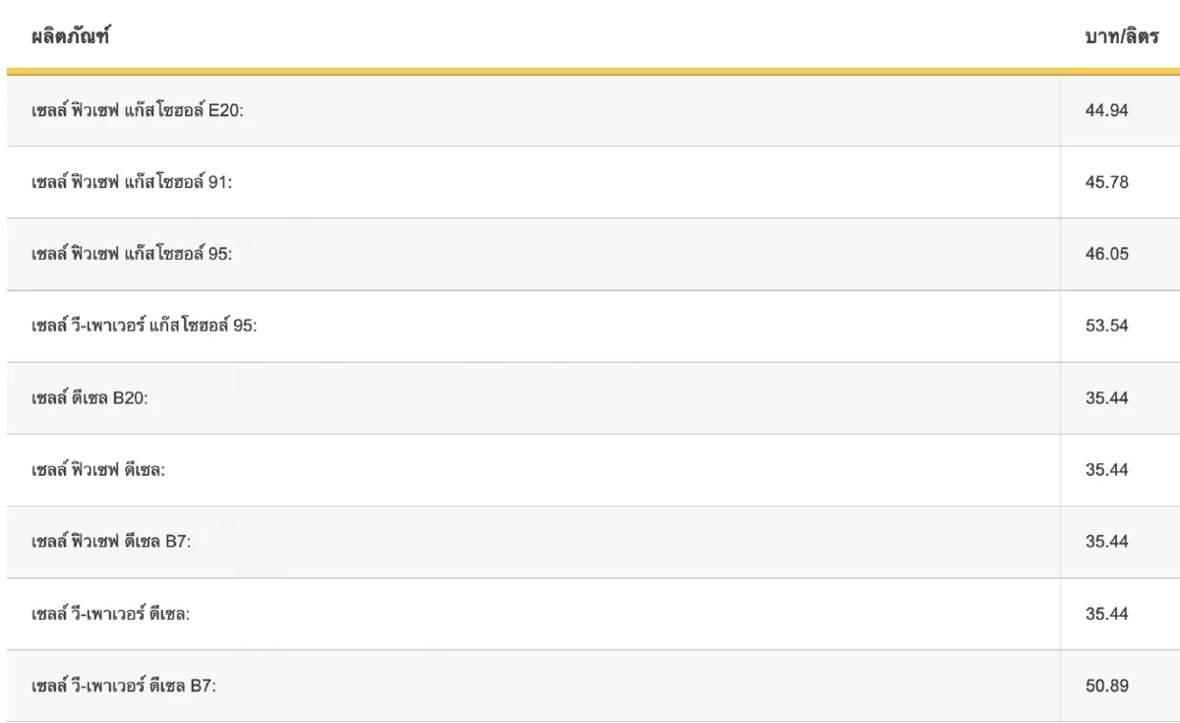Viewport: 1180px width, 723px height.
Task: Select the เชลล์ ดีเซล B20 product name
Action: tap(89, 398)
